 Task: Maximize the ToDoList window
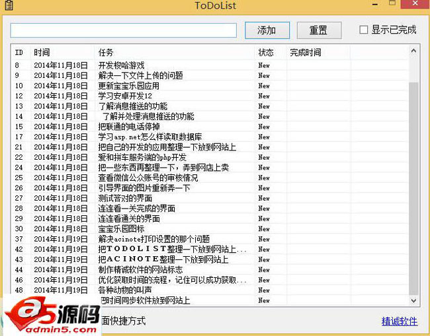click(x=392, y=3)
